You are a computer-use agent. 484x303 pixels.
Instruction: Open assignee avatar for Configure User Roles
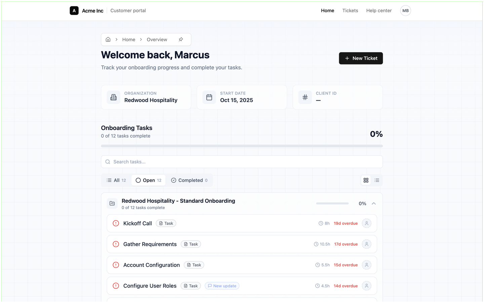point(366,286)
